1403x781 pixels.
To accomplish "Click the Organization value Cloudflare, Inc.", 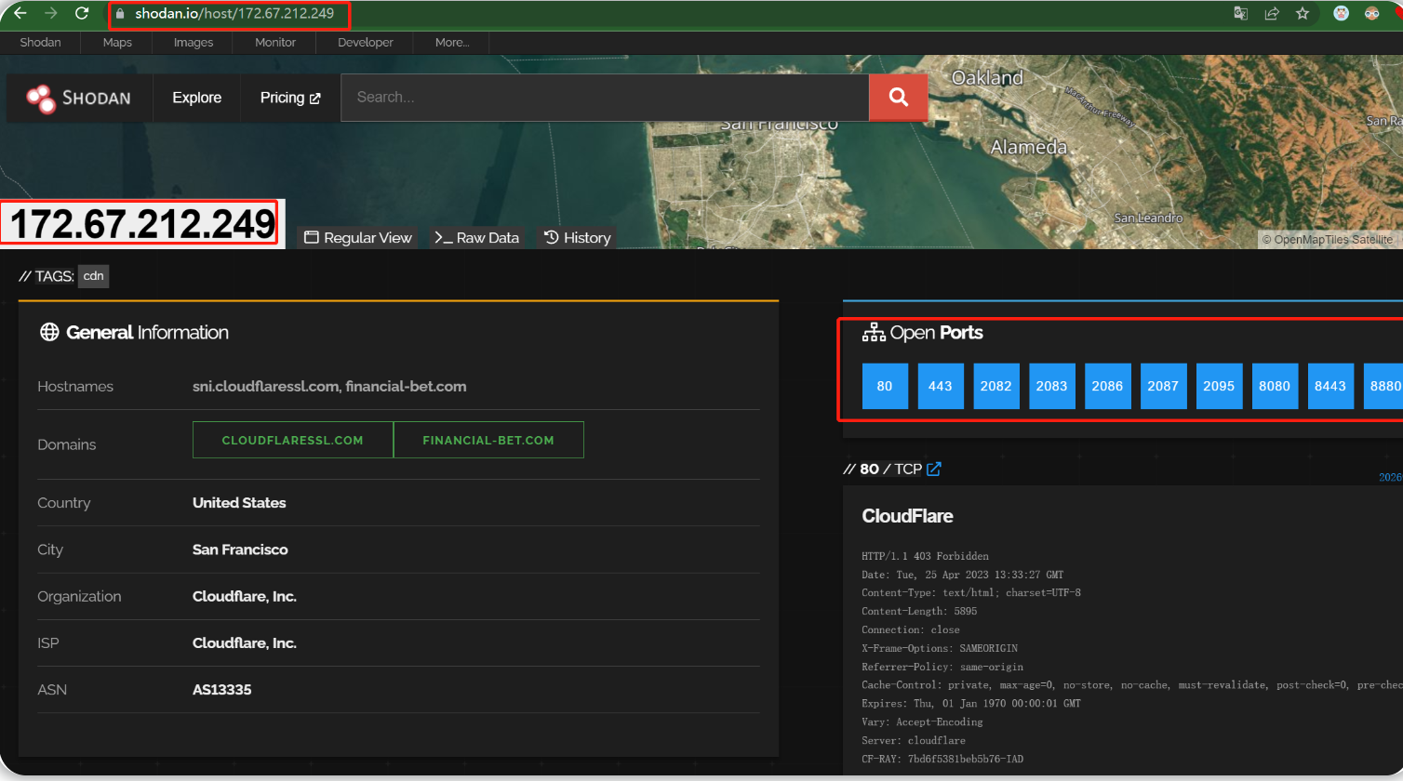I will 245,596.
